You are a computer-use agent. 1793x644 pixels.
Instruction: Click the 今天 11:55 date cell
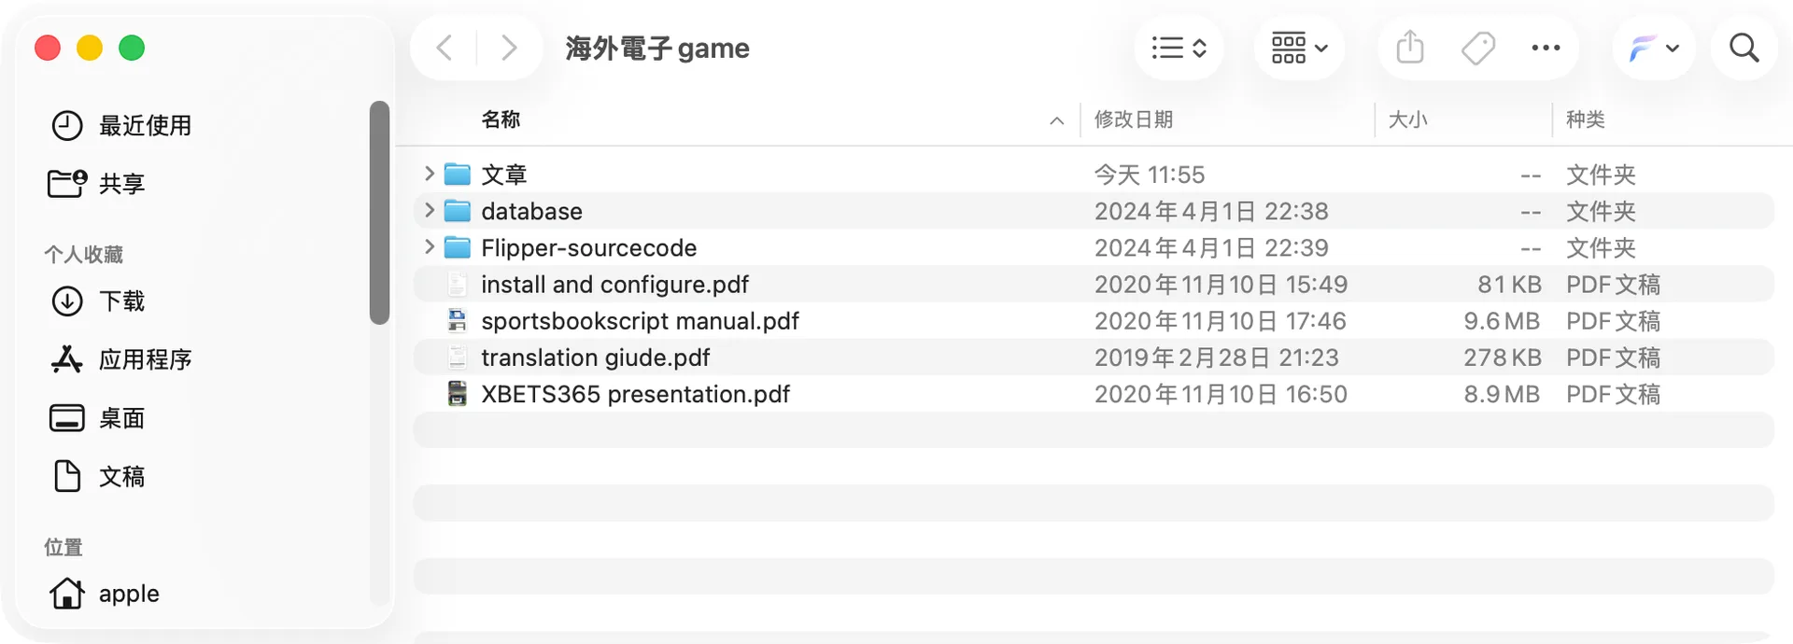pyautogui.click(x=1150, y=175)
